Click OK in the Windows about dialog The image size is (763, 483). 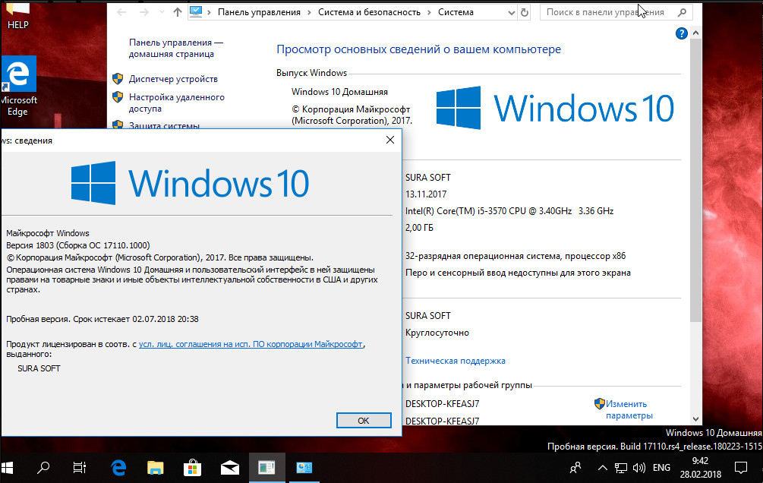tap(364, 421)
